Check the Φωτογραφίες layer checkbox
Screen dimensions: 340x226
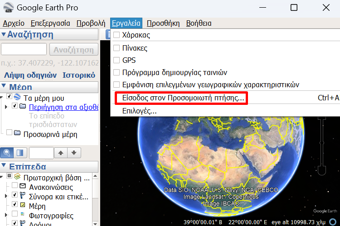tap(15, 214)
